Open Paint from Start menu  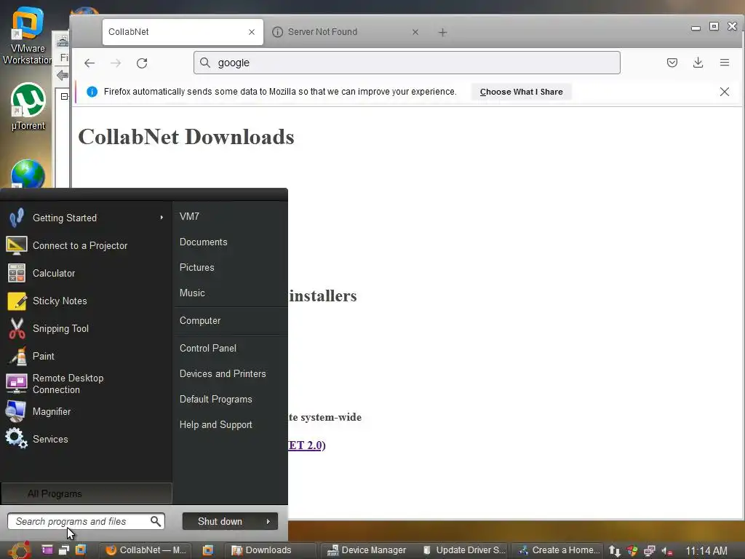coord(86,356)
